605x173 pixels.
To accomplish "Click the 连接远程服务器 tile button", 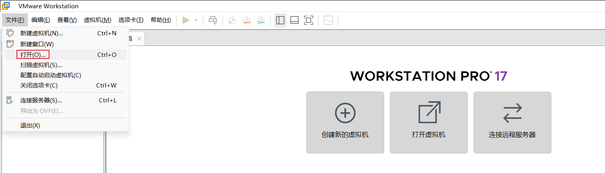I will pos(512,122).
